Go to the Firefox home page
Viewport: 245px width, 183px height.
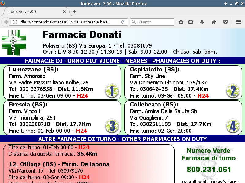coord(214,22)
